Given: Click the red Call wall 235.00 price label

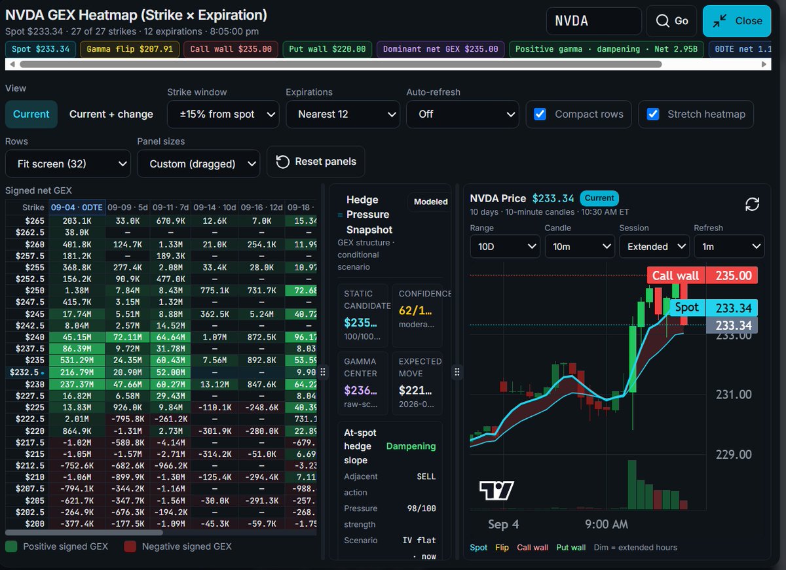Looking at the screenshot, I should point(702,276).
